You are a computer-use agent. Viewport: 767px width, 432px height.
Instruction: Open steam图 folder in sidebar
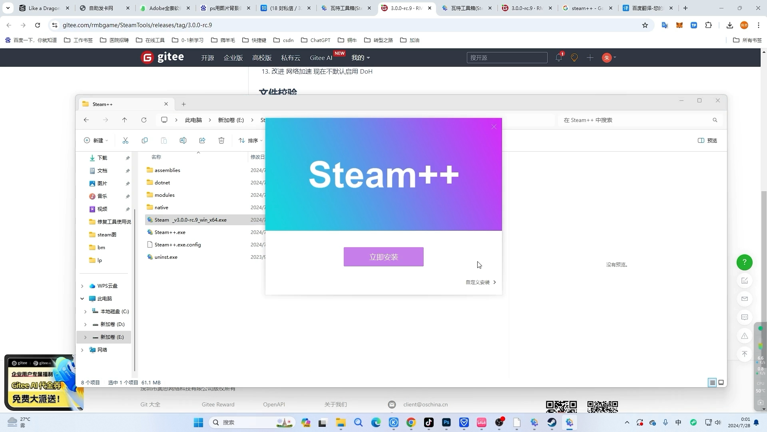click(x=106, y=234)
